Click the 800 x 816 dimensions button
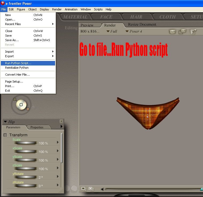The width and height of the screenshot is (203, 197). pyautogui.click(x=90, y=31)
